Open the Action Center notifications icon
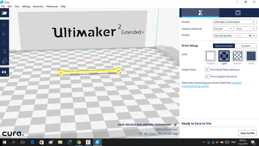Screen dimensions: 259x146 point(253,142)
